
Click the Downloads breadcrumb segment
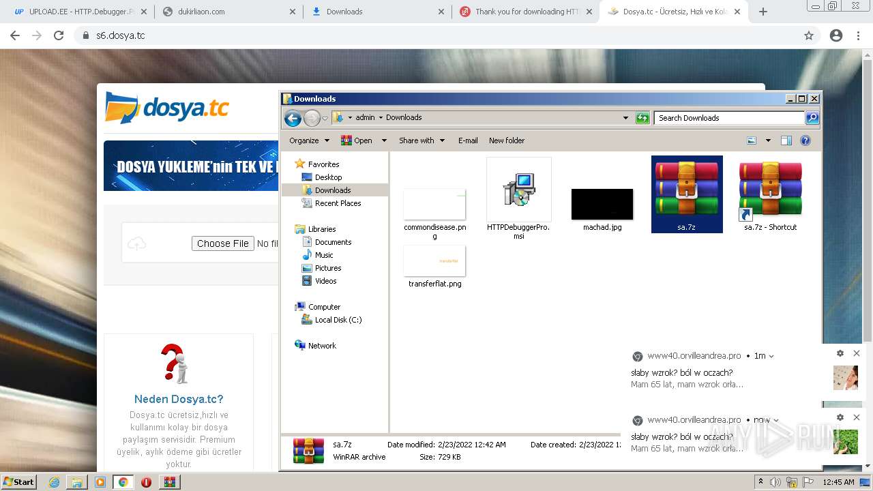click(404, 118)
